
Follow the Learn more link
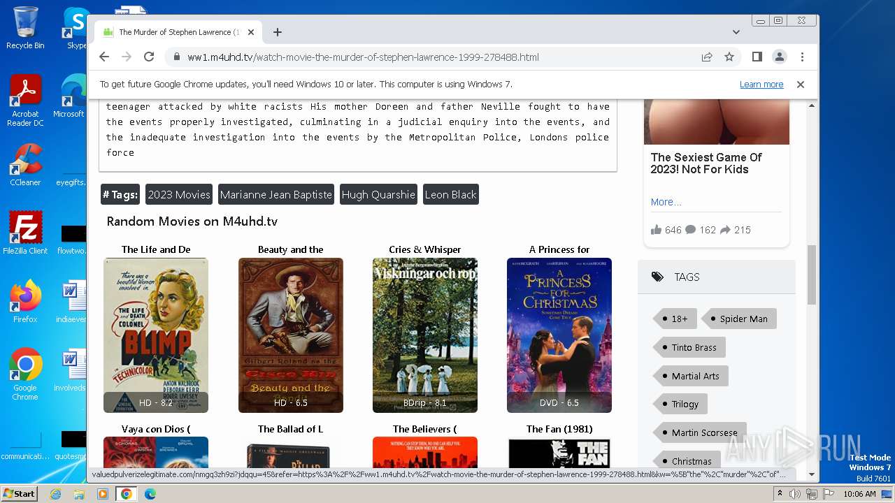coord(761,85)
